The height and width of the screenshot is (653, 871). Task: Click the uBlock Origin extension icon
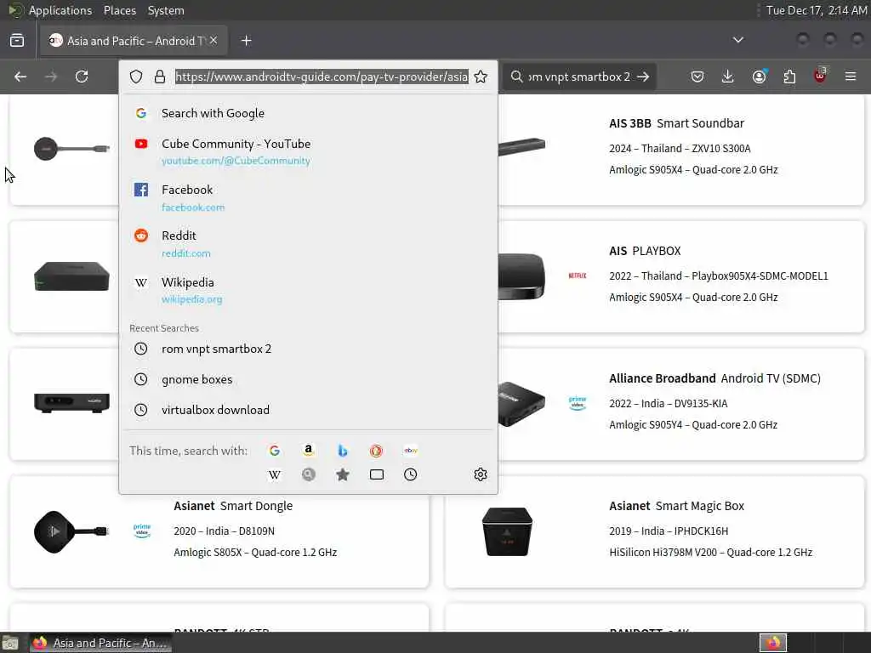point(820,76)
